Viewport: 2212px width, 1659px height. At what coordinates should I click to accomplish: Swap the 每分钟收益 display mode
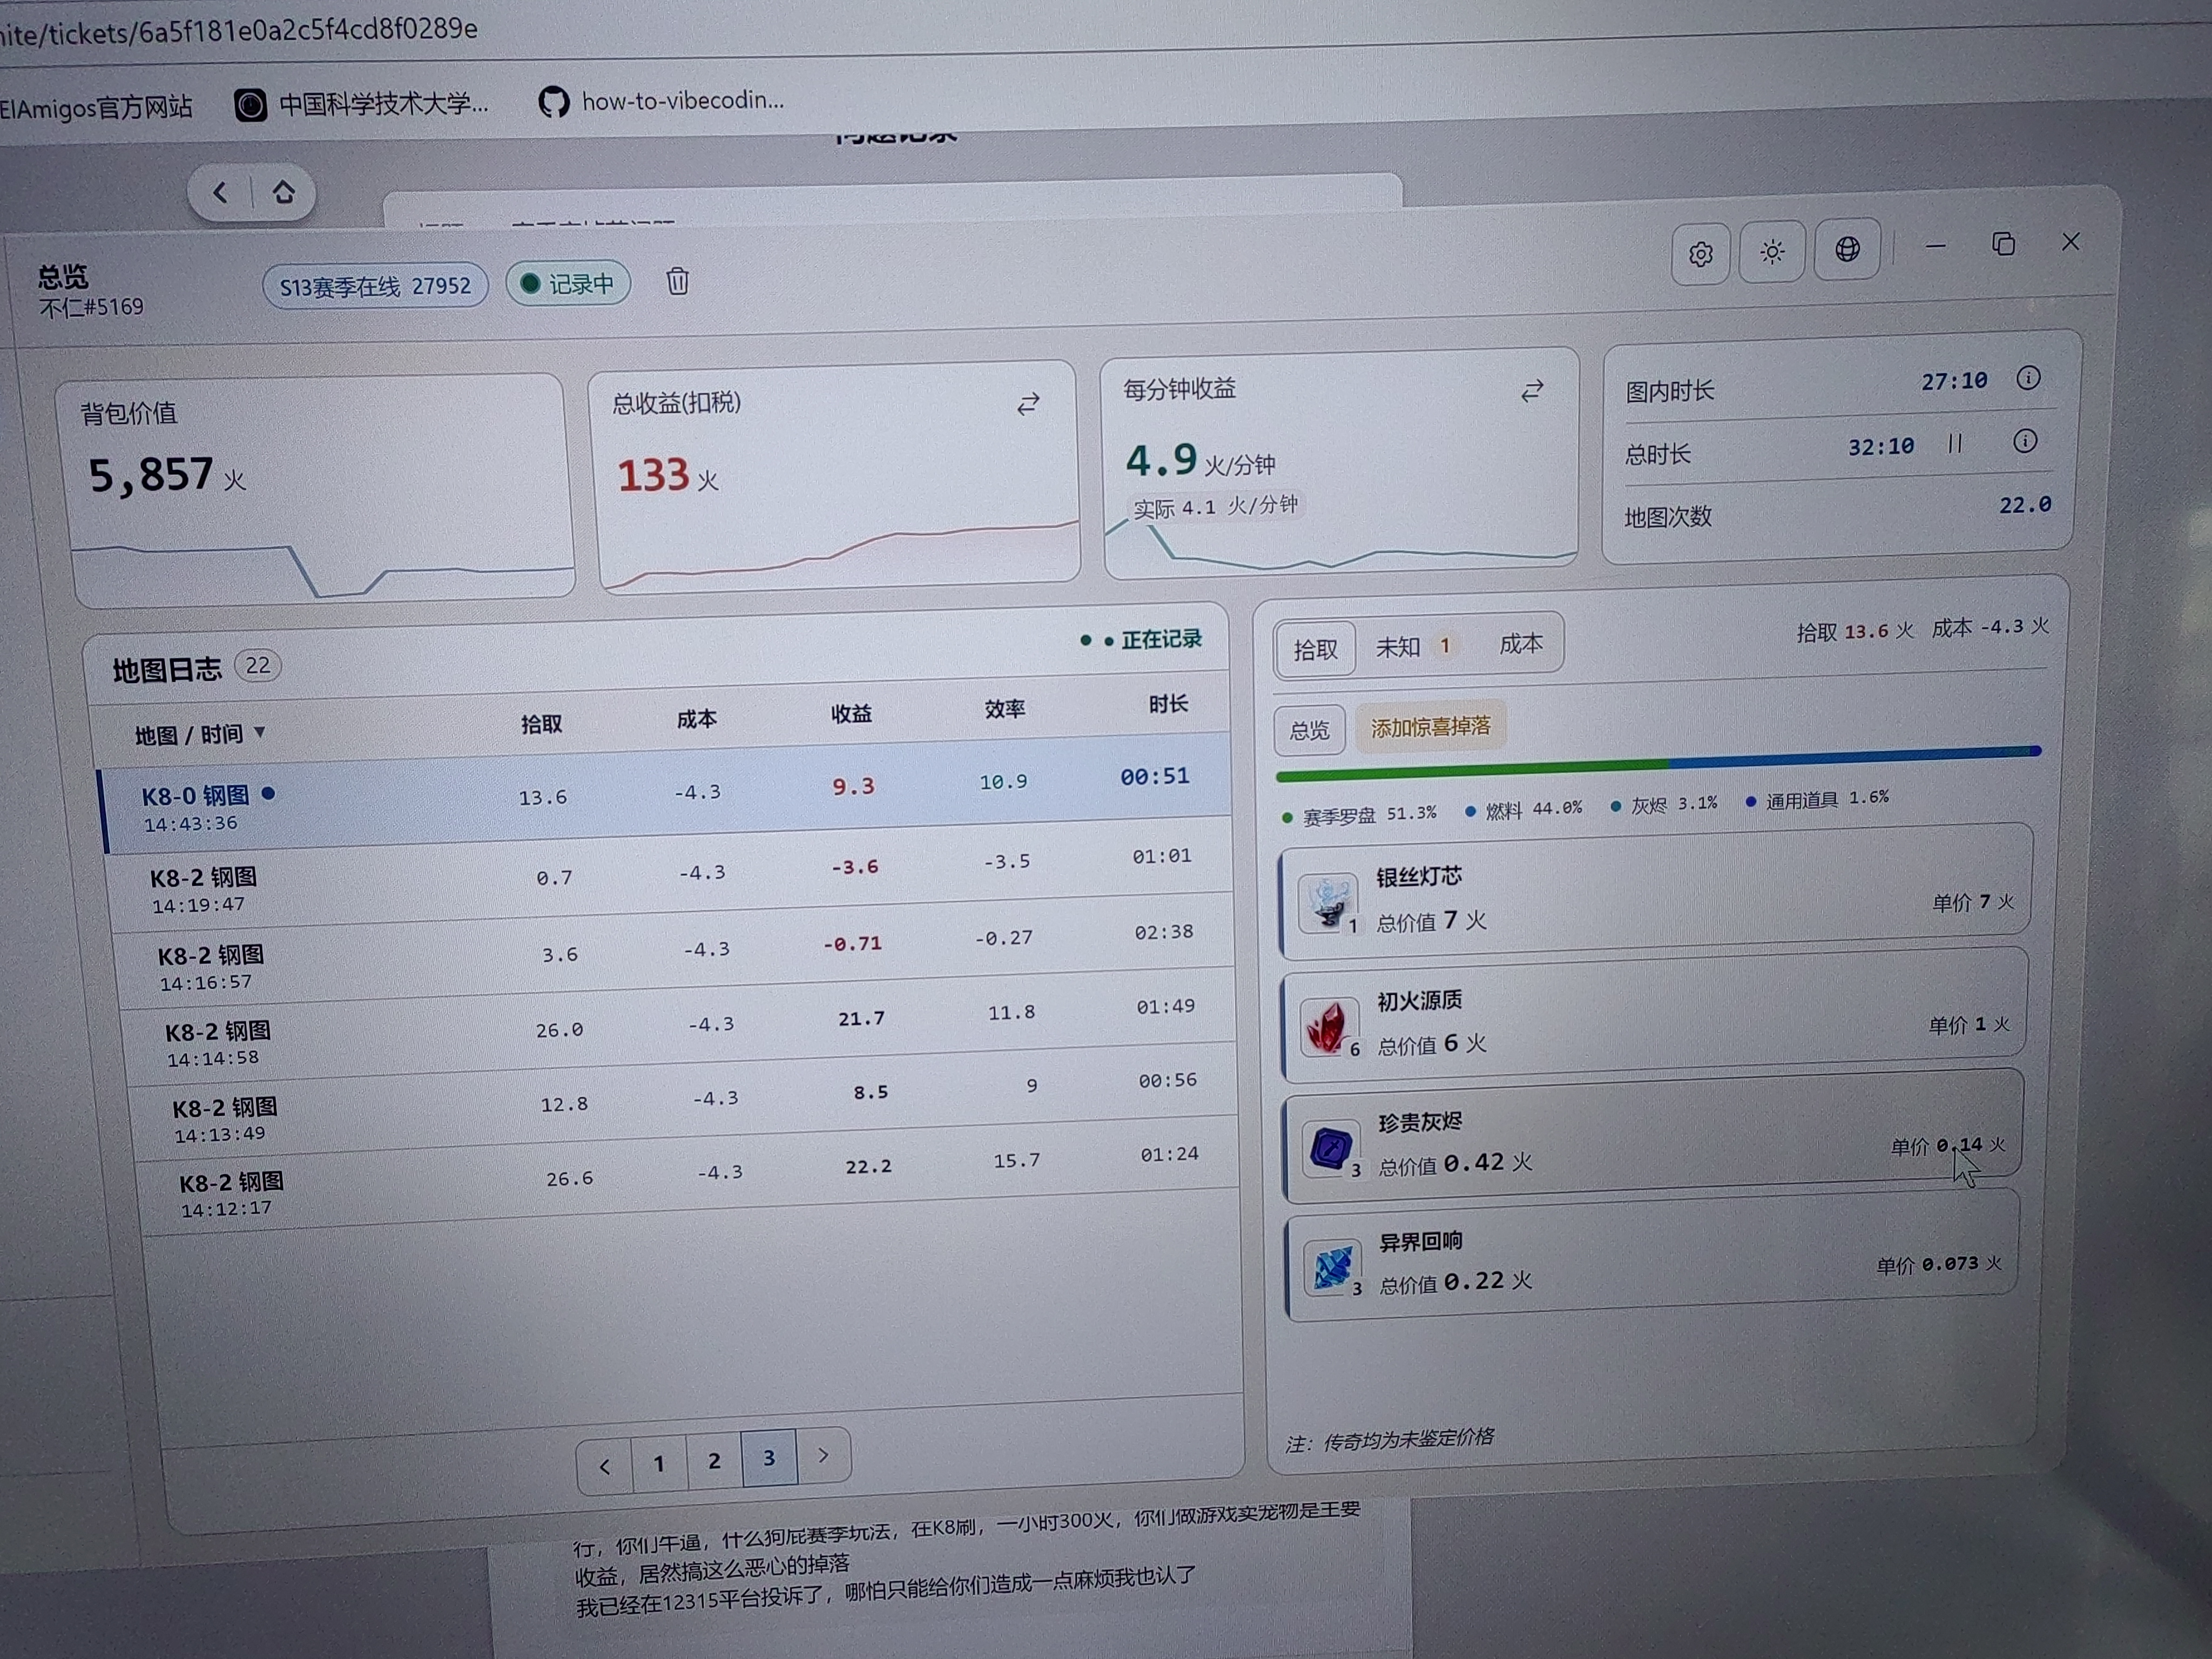click(x=1532, y=391)
